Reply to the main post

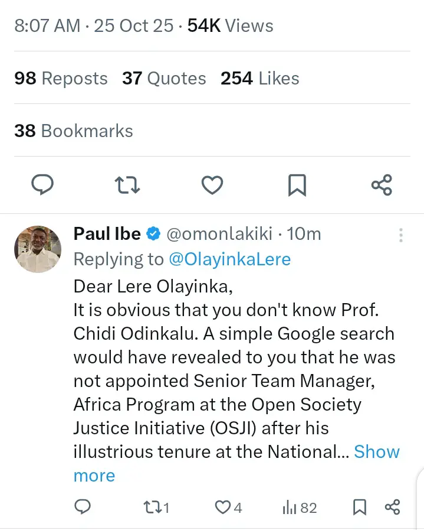[42, 186]
